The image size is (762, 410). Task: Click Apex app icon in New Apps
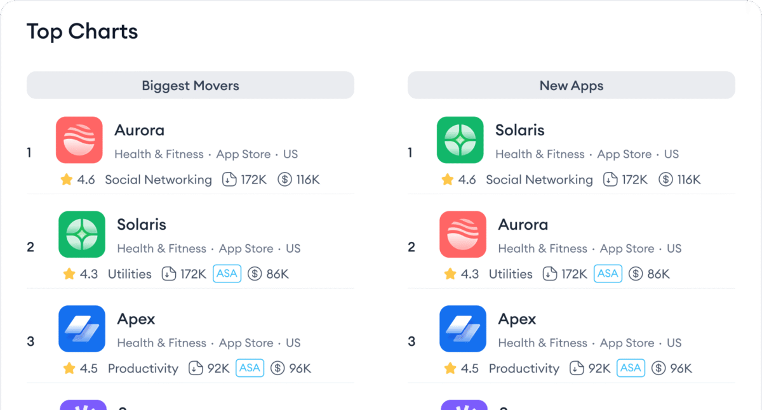(463, 329)
